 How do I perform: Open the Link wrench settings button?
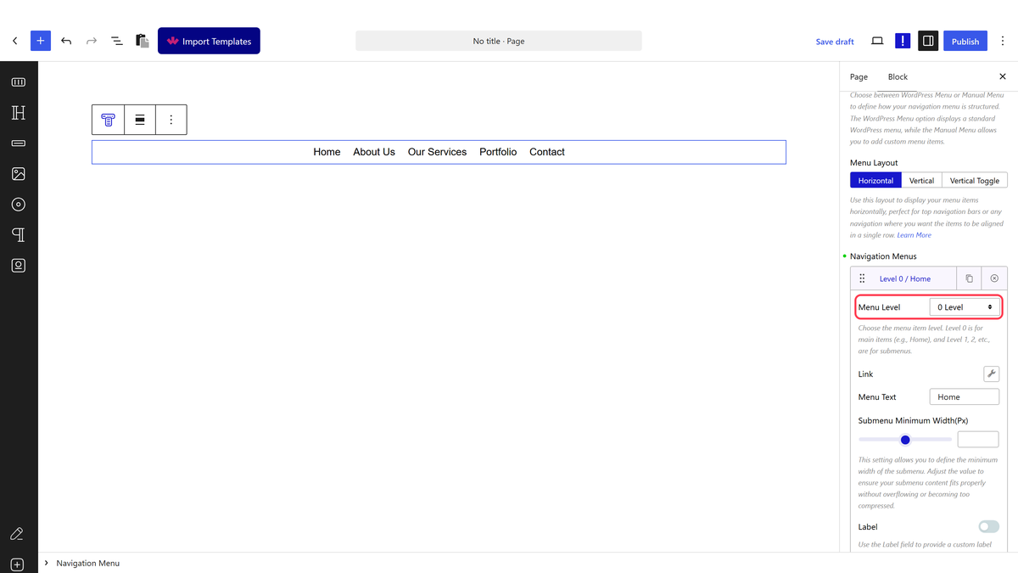click(991, 374)
